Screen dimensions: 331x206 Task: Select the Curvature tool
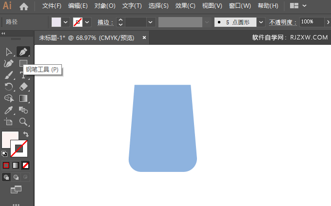(x=9, y=63)
